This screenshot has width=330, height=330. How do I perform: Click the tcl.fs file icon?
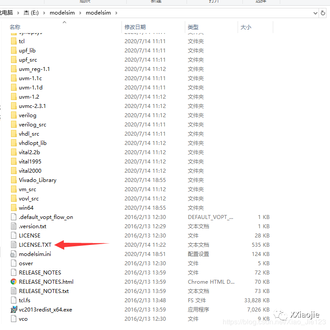(x=14, y=300)
